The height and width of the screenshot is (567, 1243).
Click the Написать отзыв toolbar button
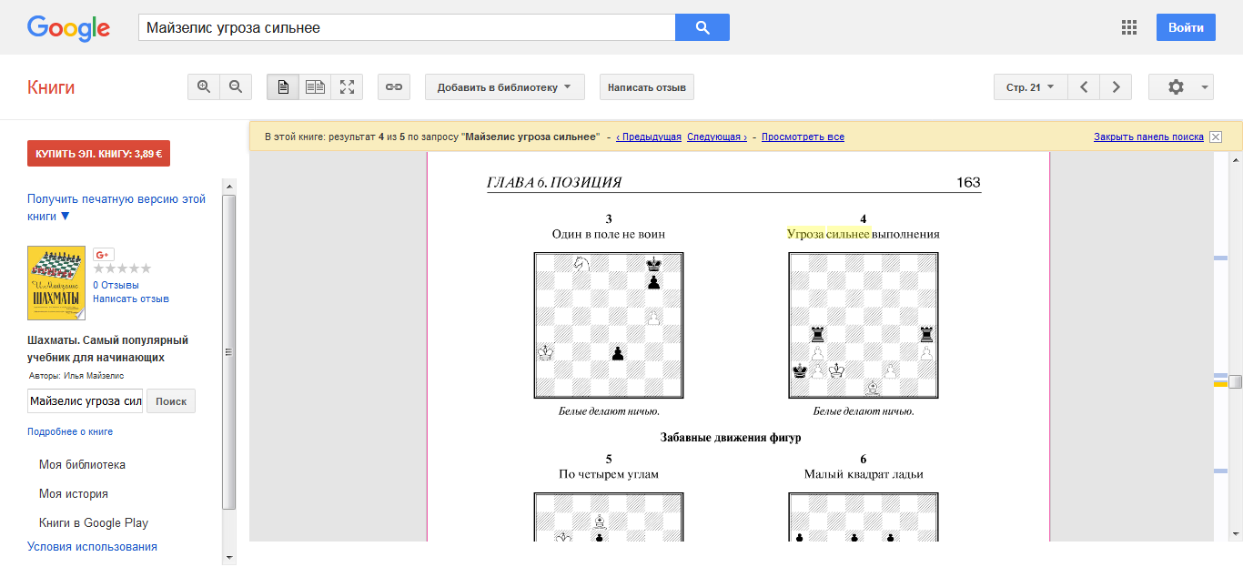coord(647,87)
